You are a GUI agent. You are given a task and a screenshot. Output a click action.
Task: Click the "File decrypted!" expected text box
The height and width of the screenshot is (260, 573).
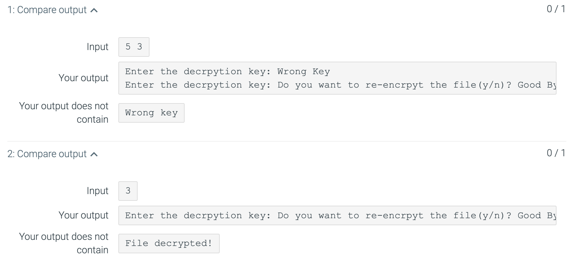[169, 243]
